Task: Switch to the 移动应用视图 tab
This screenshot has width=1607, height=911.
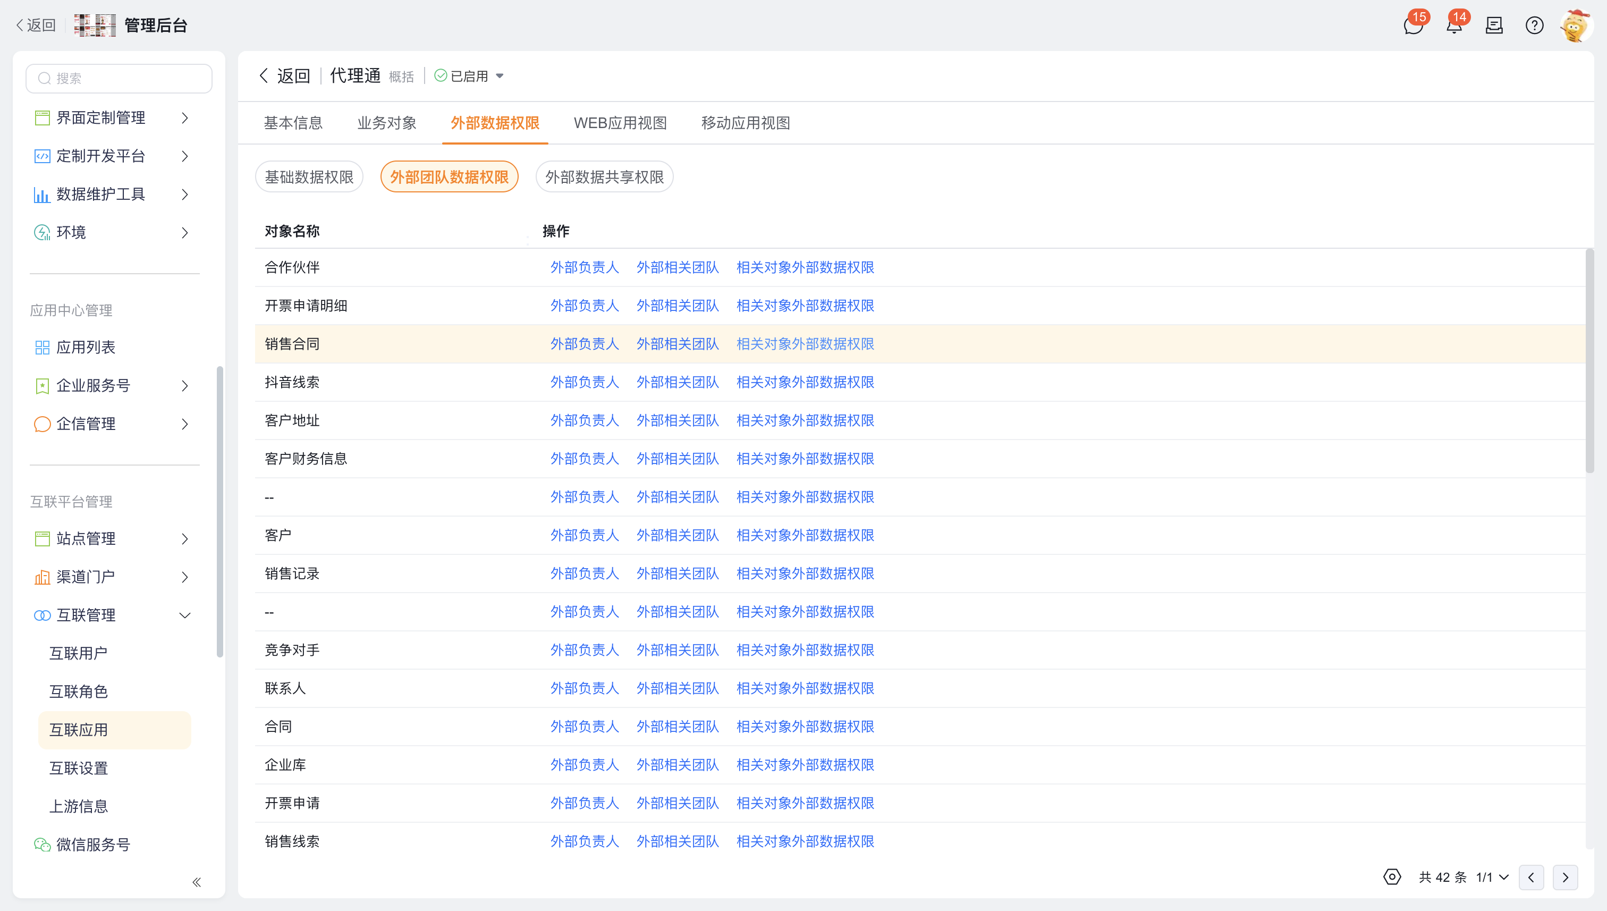Action: 745,123
